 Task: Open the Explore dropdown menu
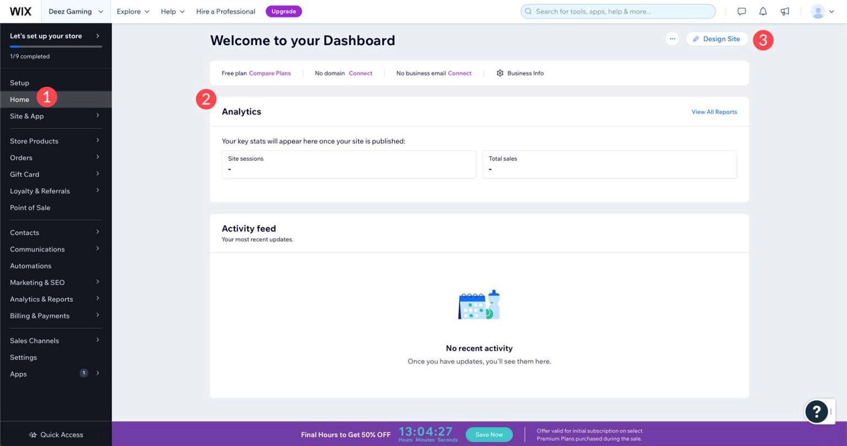132,11
